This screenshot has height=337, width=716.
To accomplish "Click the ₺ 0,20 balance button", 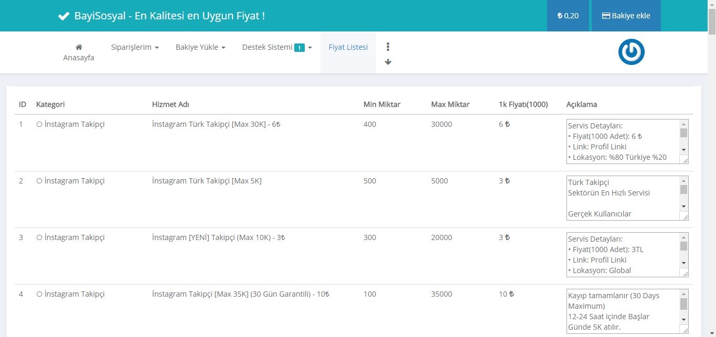I will tap(568, 16).
